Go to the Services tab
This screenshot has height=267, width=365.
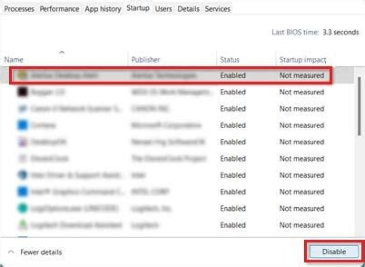[x=217, y=9]
